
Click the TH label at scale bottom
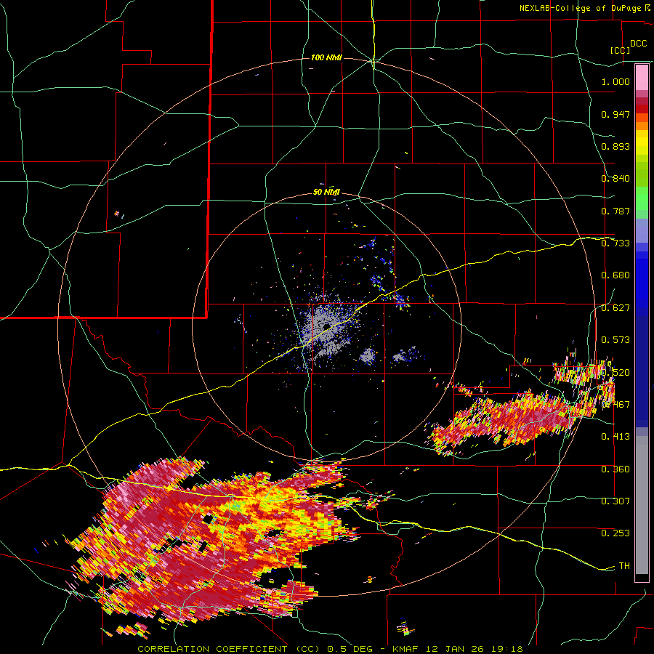624,566
